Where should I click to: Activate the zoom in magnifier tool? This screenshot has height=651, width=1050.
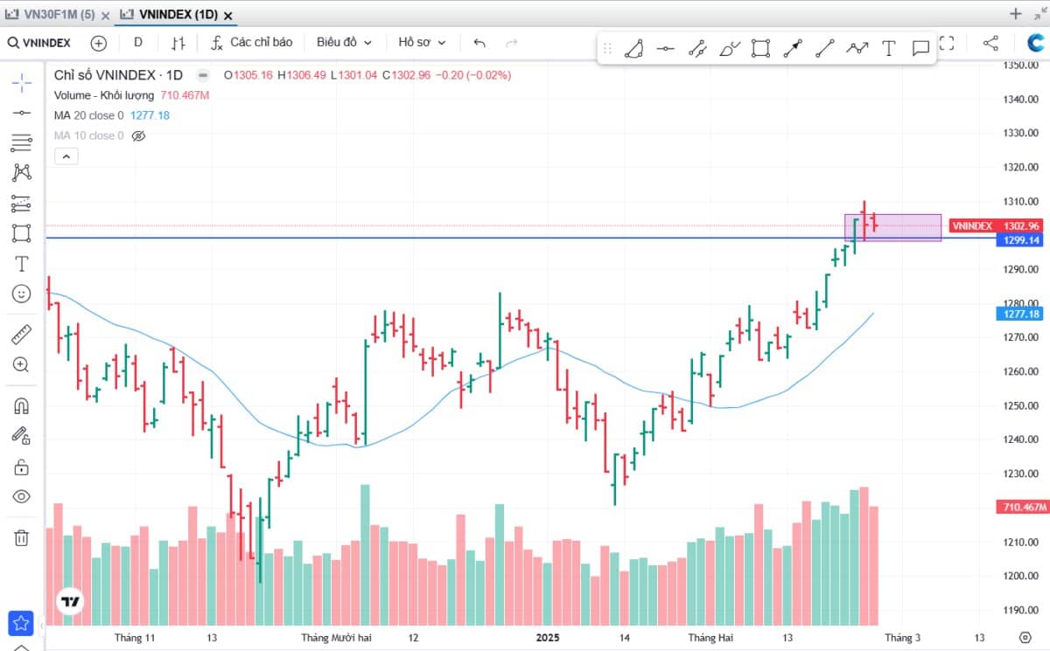point(22,365)
